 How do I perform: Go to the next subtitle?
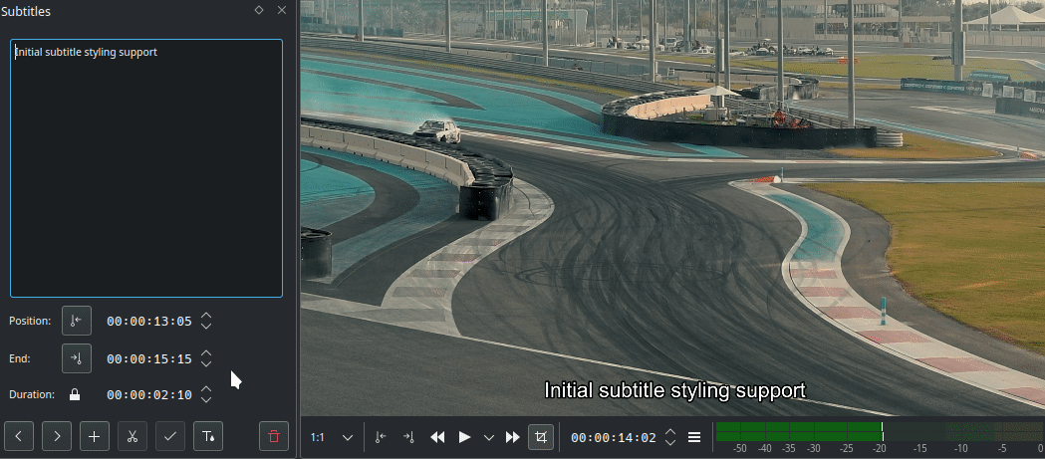(x=57, y=435)
